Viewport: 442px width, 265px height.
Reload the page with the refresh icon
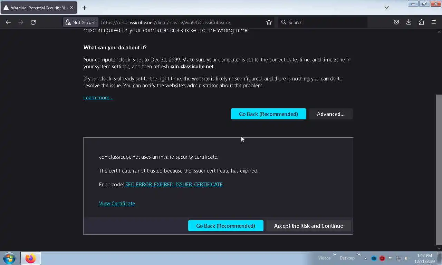pos(33,22)
